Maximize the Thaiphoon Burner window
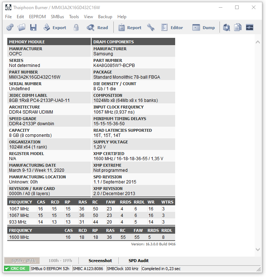 [x=237, y=7]
